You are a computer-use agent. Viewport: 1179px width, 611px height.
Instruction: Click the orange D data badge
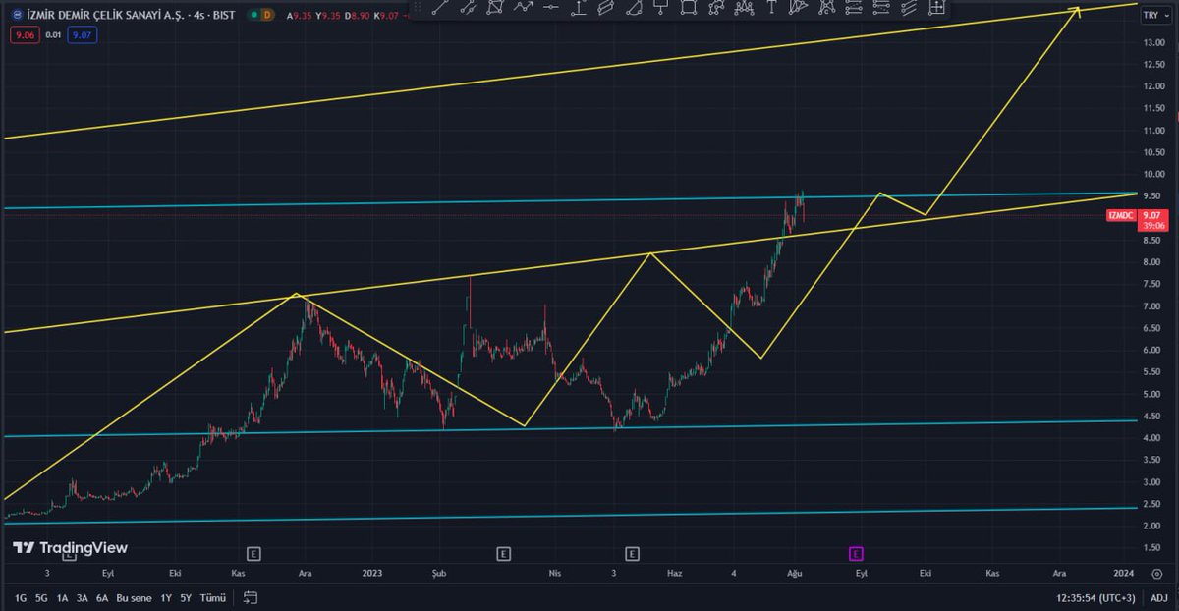pyautogui.click(x=268, y=16)
